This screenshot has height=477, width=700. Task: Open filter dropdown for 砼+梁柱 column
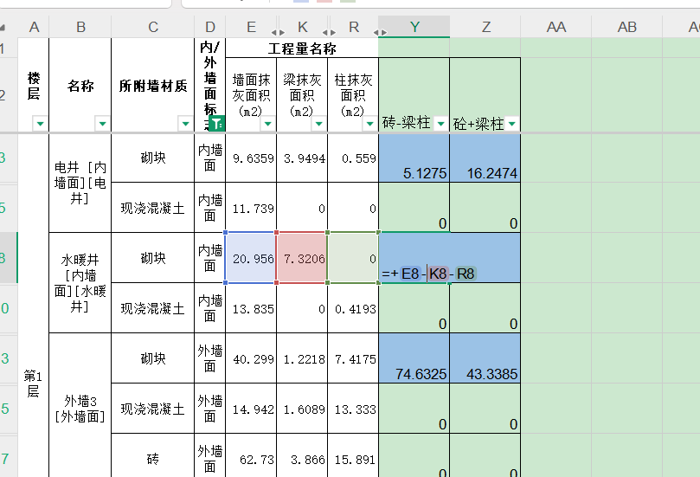click(511, 123)
